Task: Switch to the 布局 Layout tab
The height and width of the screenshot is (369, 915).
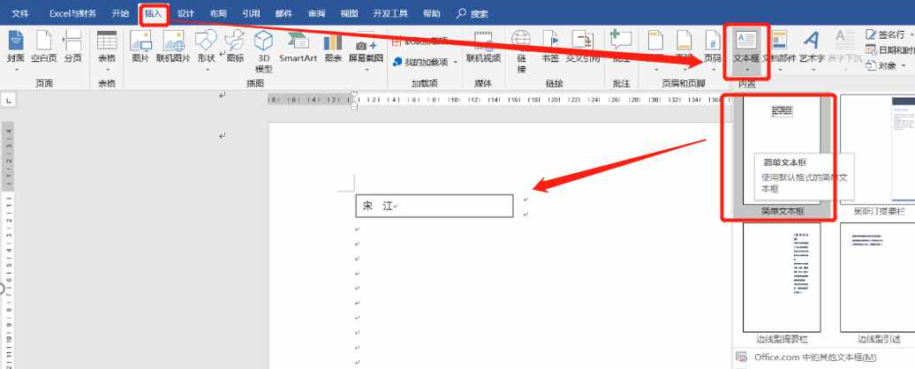Action: point(219,13)
